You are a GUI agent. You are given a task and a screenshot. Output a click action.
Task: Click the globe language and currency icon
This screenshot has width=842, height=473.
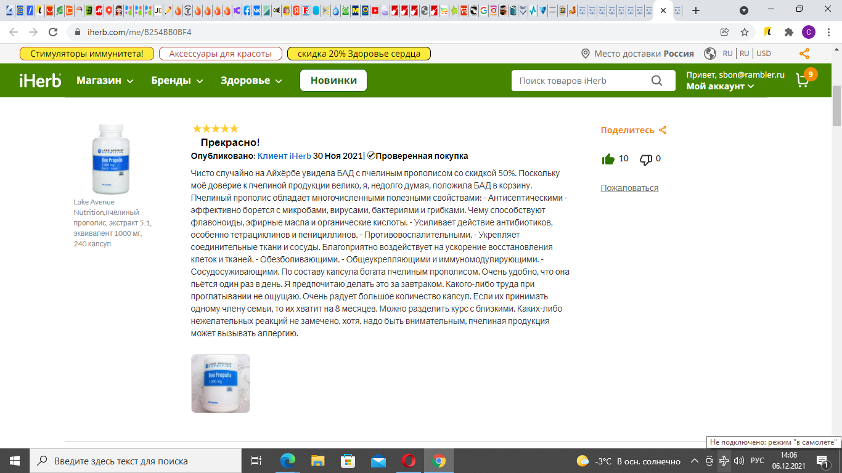pyautogui.click(x=710, y=54)
